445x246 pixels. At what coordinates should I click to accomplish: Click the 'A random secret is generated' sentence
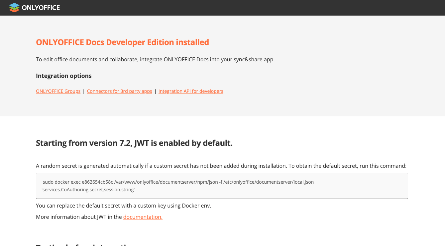click(x=221, y=166)
